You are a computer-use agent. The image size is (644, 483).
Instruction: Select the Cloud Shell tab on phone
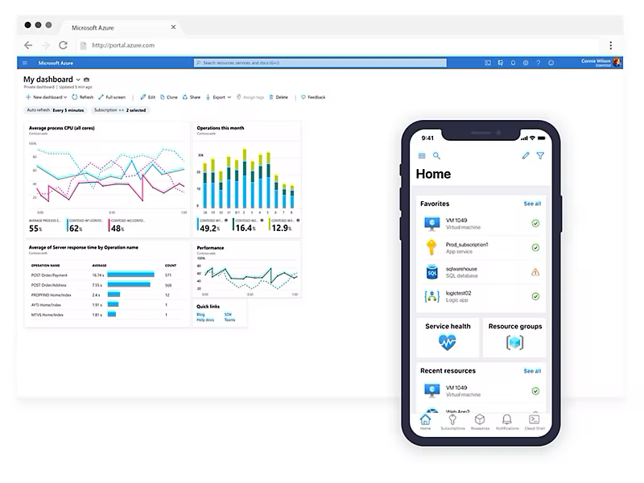coord(535,422)
